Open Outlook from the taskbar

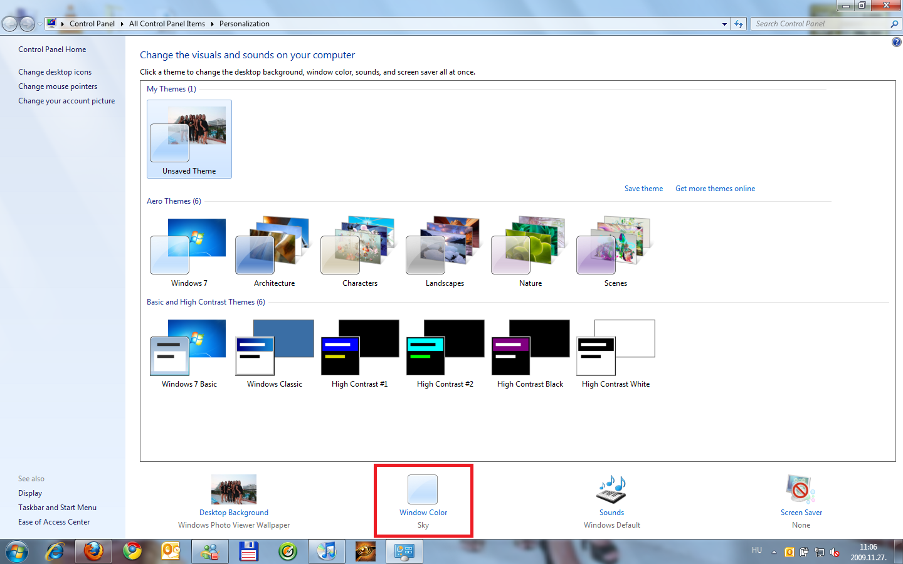click(171, 551)
